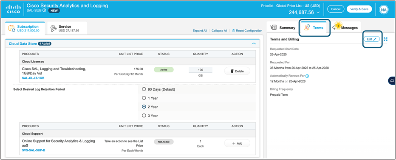The width and height of the screenshot is (396, 160).
Task: Select 2 Year log retention
Action: (144, 107)
